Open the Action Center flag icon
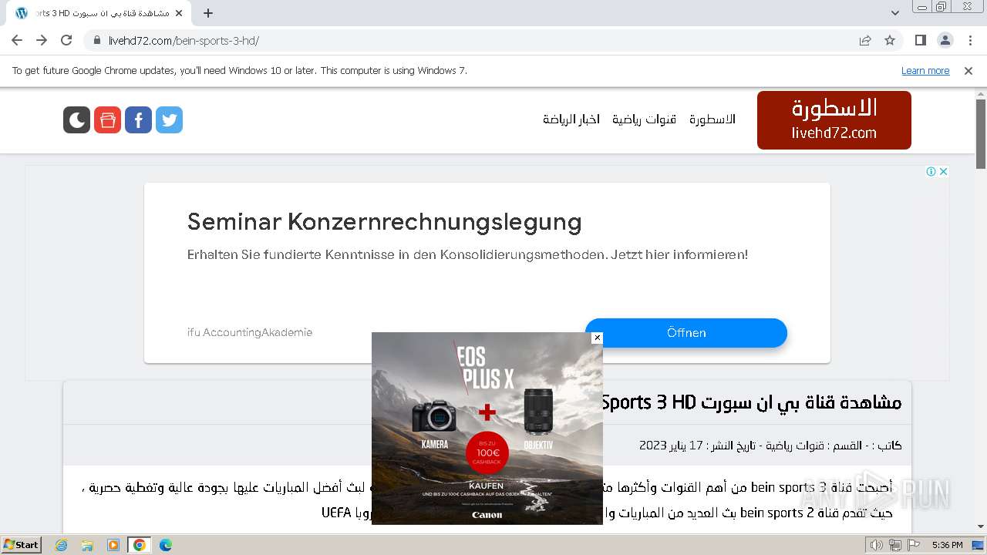The image size is (987, 555). click(x=912, y=545)
